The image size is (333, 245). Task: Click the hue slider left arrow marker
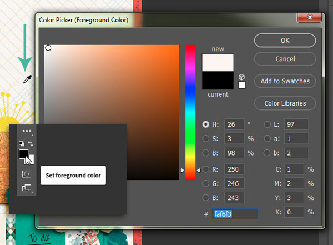[x=183, y=170]
